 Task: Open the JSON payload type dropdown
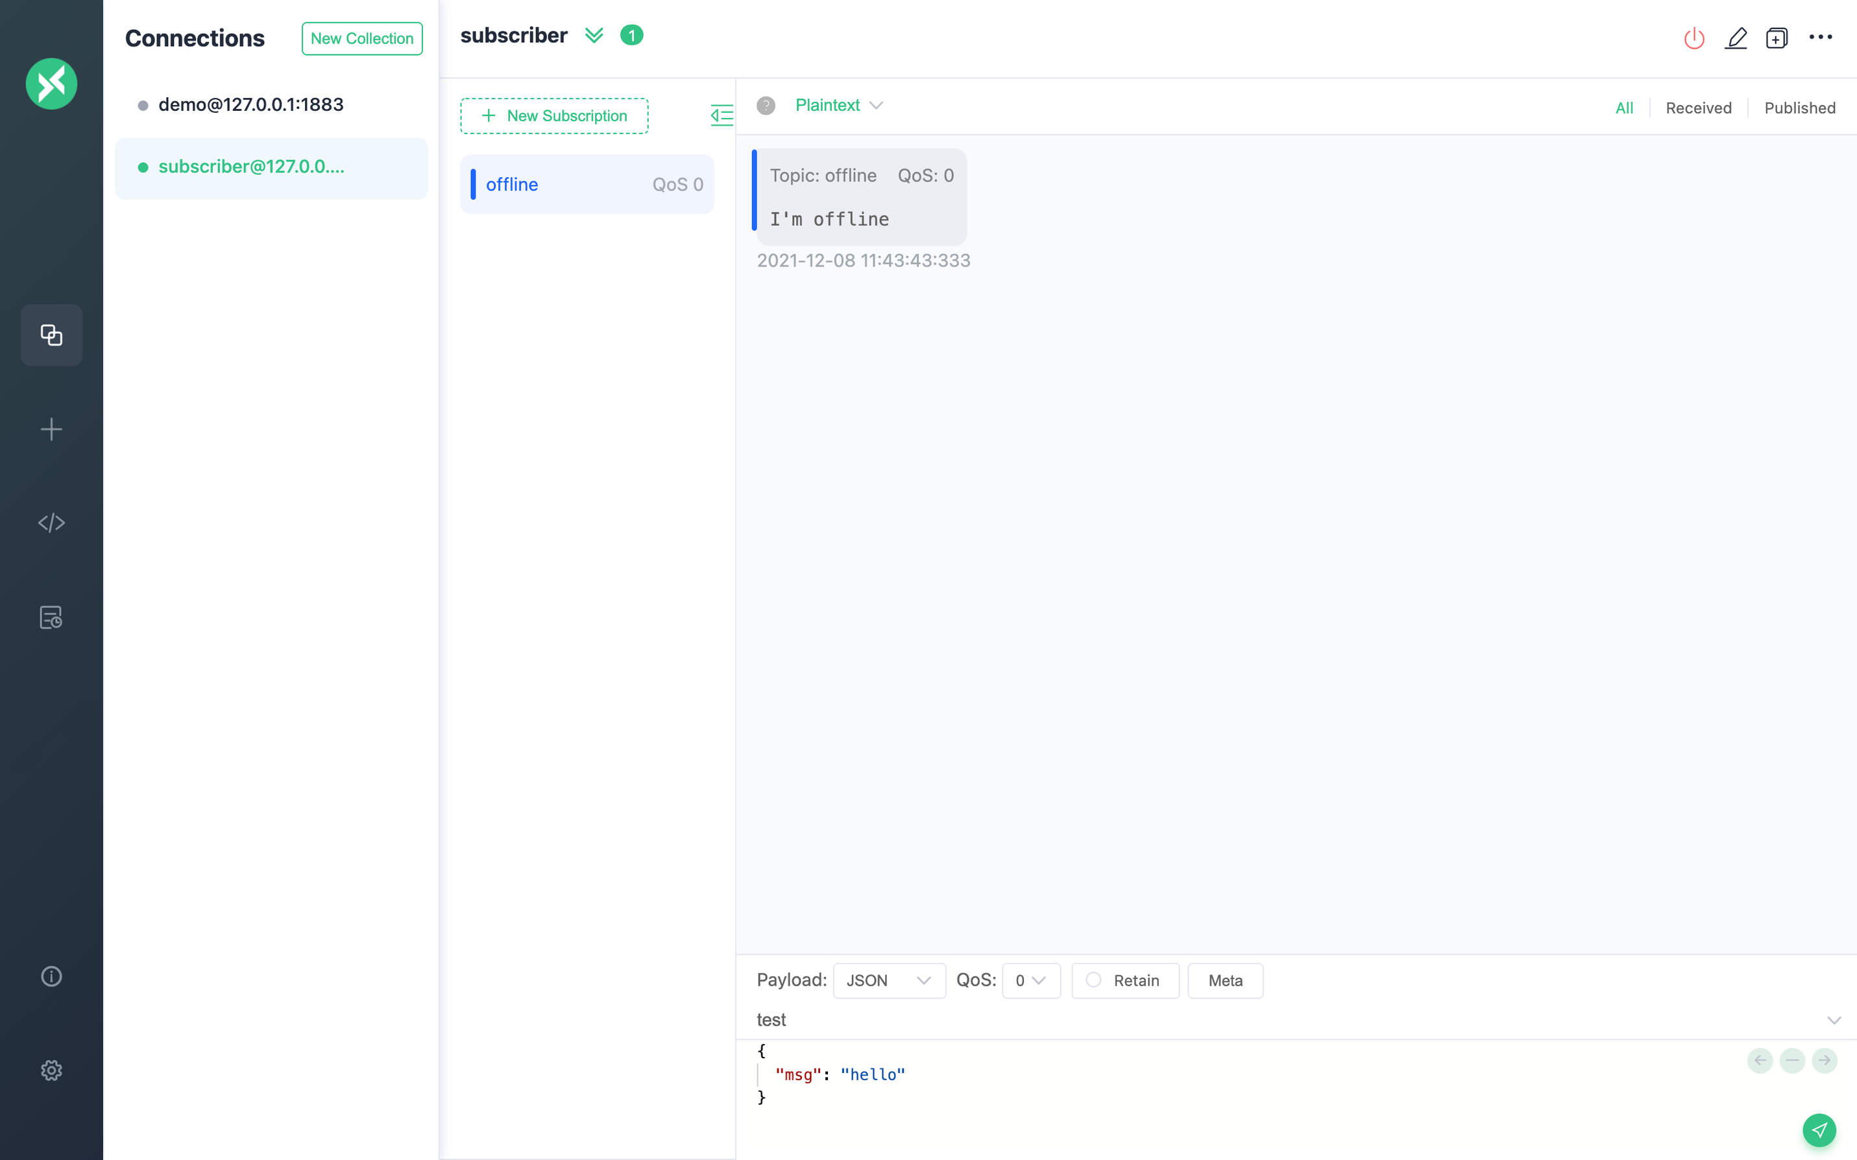(888, 980)
